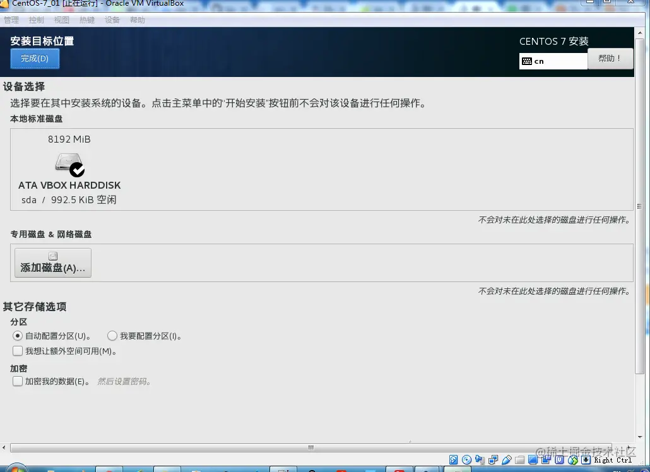Screen dimensions: 650x472
Task: Open the 热键 menu
Action: (87, 20)
